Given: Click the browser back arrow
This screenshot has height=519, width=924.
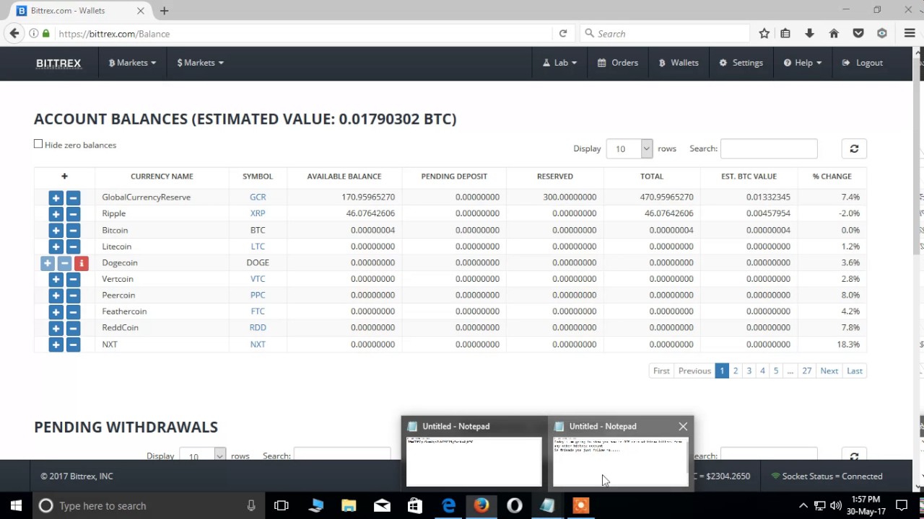Looking at the screenshot, I should (14, 33).
